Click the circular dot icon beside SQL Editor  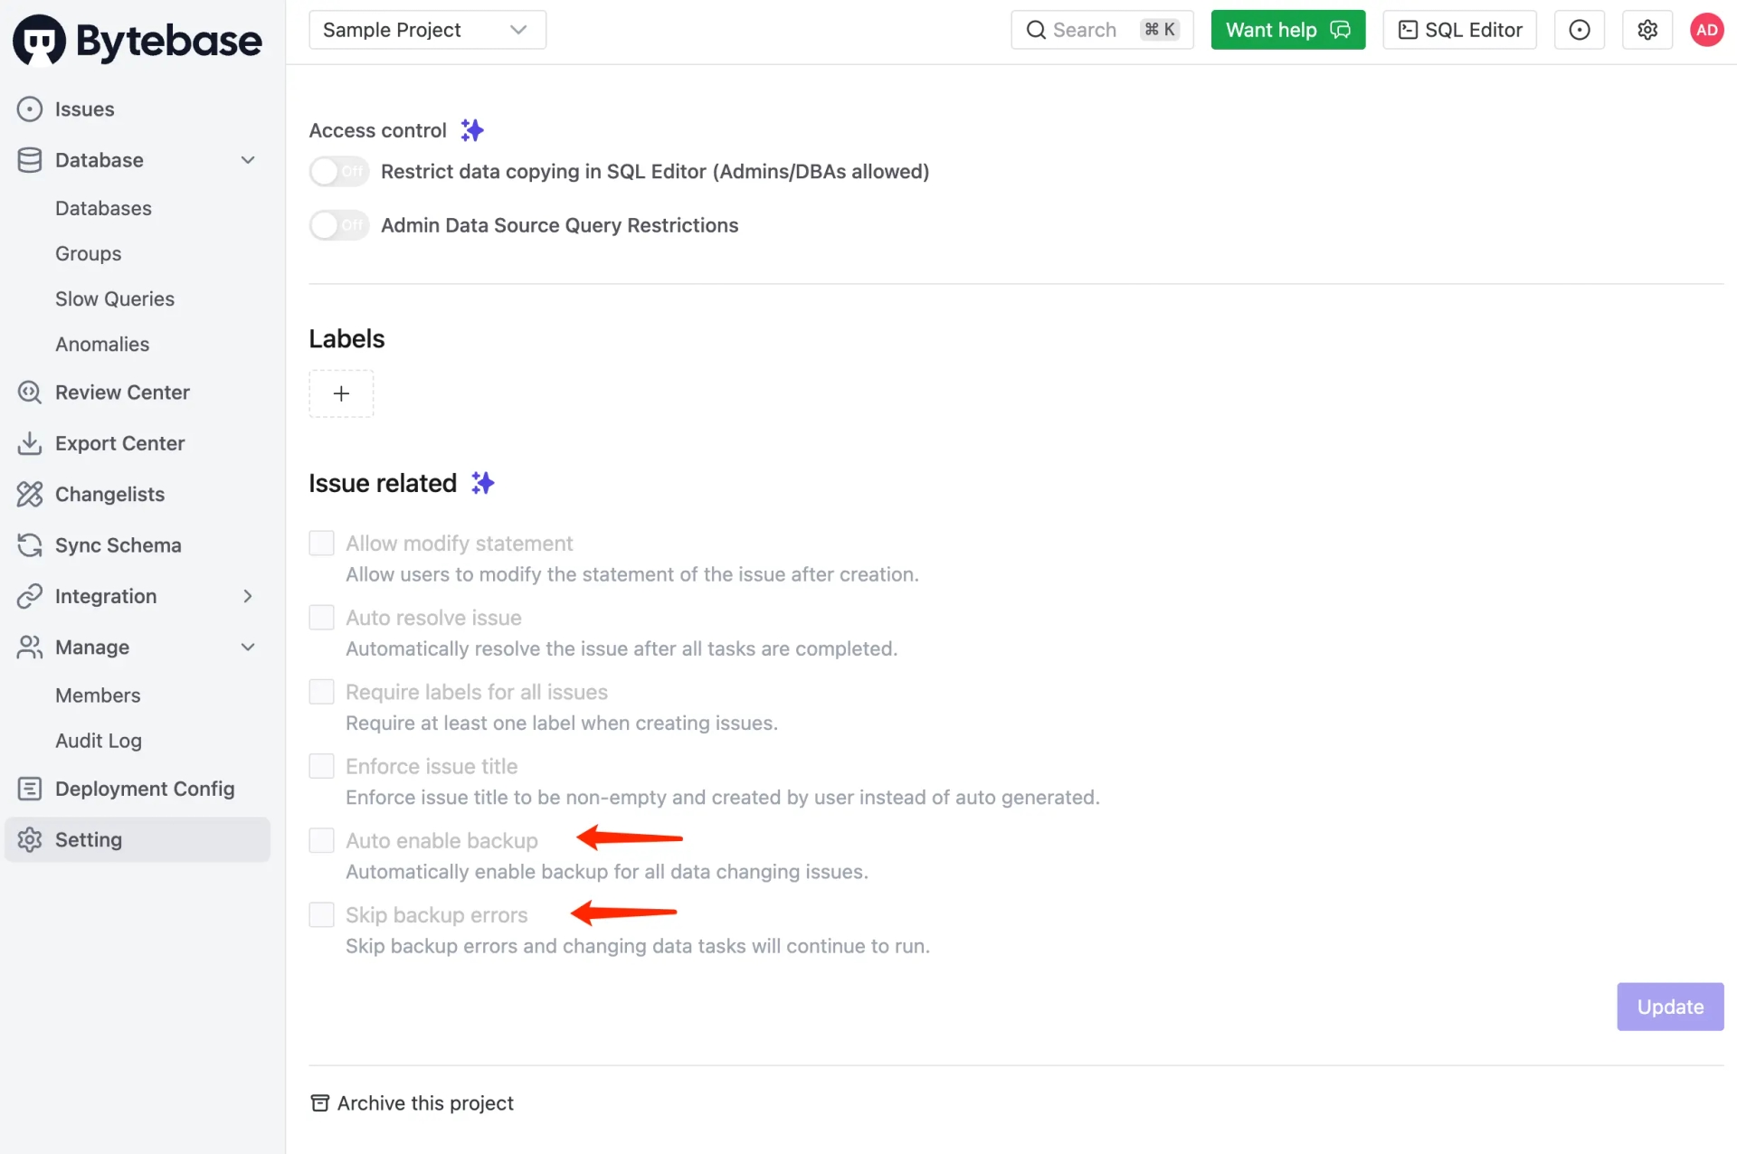click(x=1580, y=30)
